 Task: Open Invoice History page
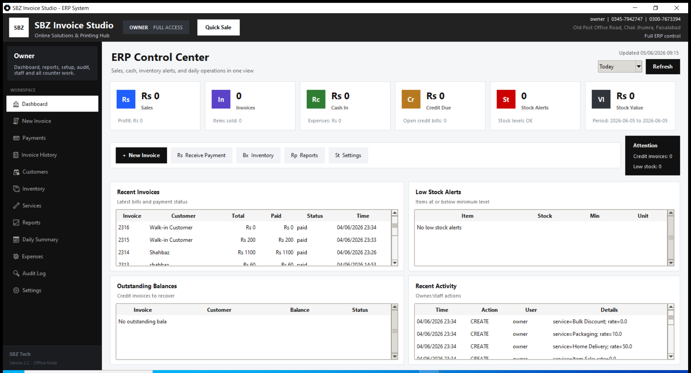[x=52, y=155]
